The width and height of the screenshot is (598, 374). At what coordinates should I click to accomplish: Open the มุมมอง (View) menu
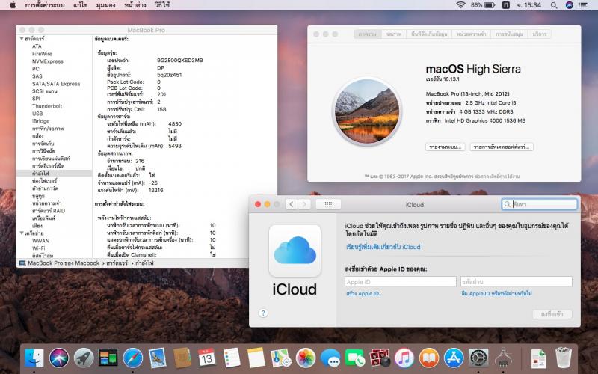(x=106, y=5)
